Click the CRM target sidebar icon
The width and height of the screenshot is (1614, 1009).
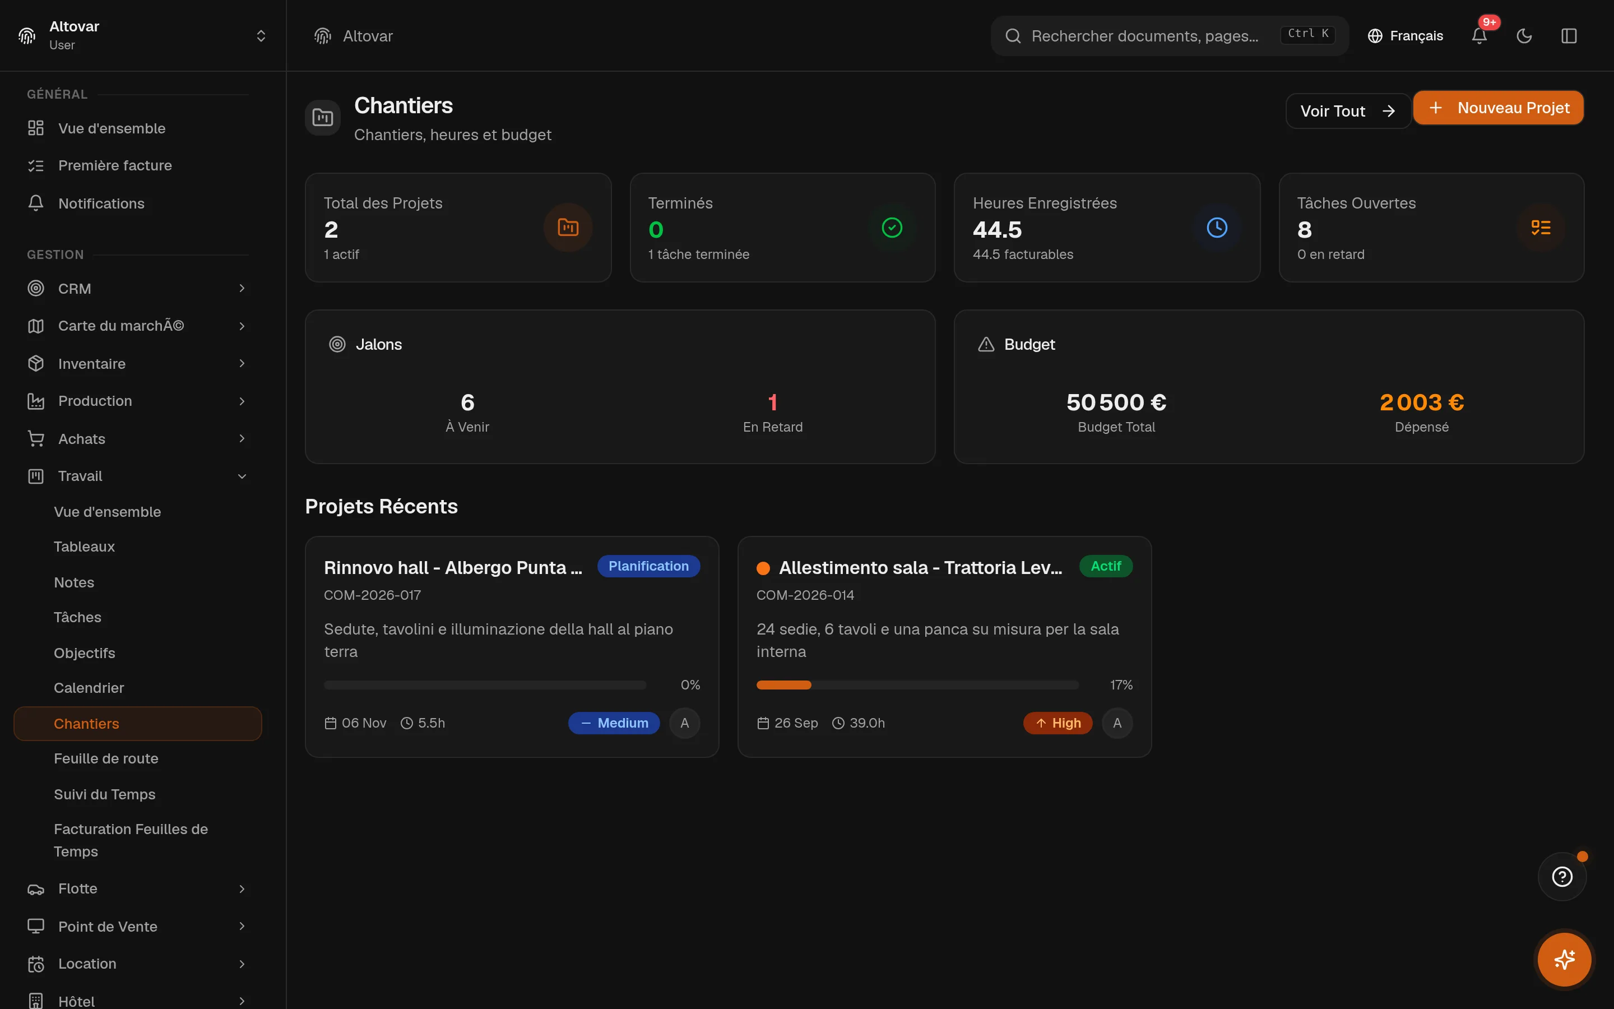click(x=36, y=288)
